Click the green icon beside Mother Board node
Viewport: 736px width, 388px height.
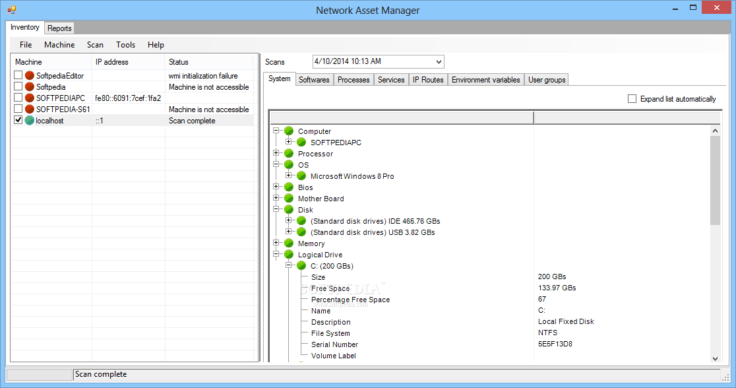[x=289, y=198]
